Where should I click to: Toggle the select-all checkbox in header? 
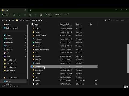point(32,24)
